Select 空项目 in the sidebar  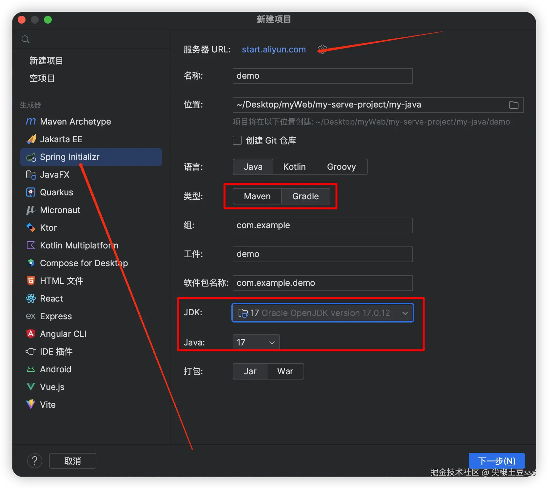[x=42, y=78]
